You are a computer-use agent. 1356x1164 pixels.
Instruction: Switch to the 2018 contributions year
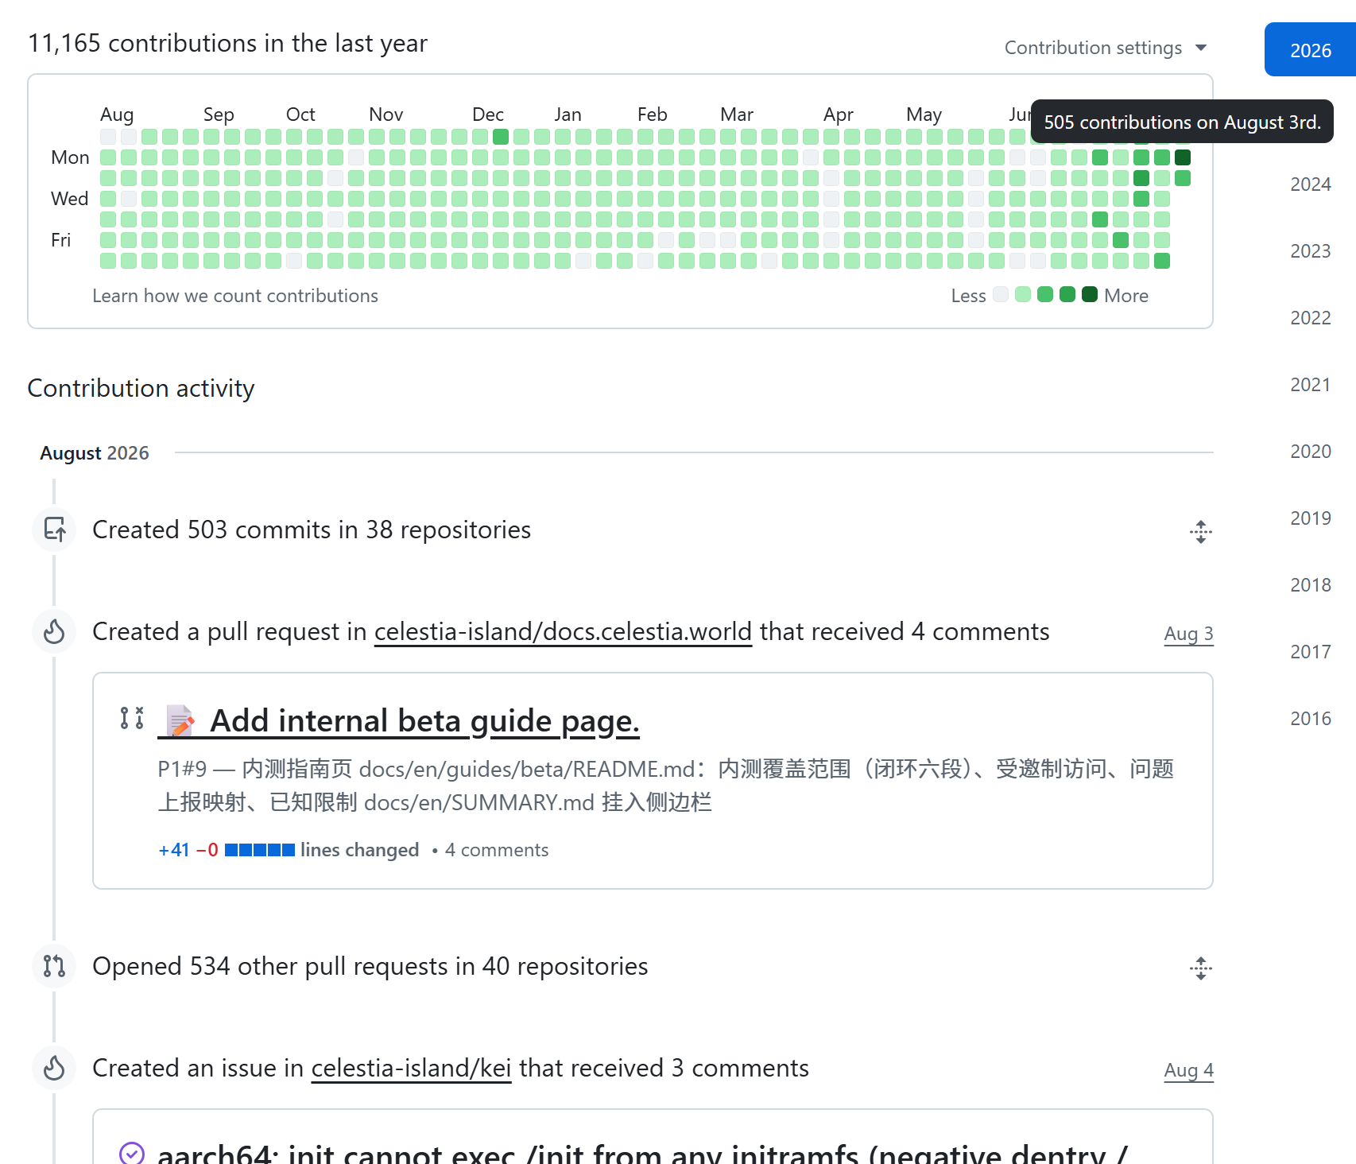point(1311,585)
